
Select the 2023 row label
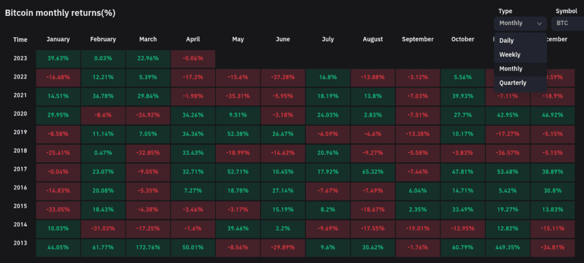[x=20, y=58]
